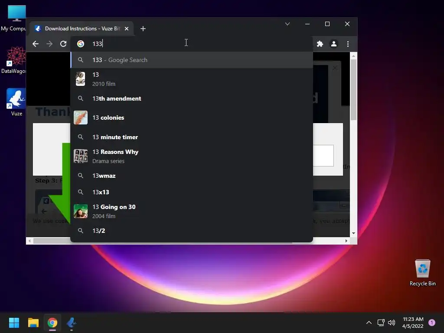Open Vuze desktop shortcut
Viewport: 444px width, 333px height.
(16, 102)
